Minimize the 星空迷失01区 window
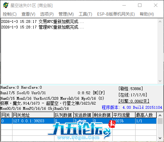164x142 pixels. 124,5
